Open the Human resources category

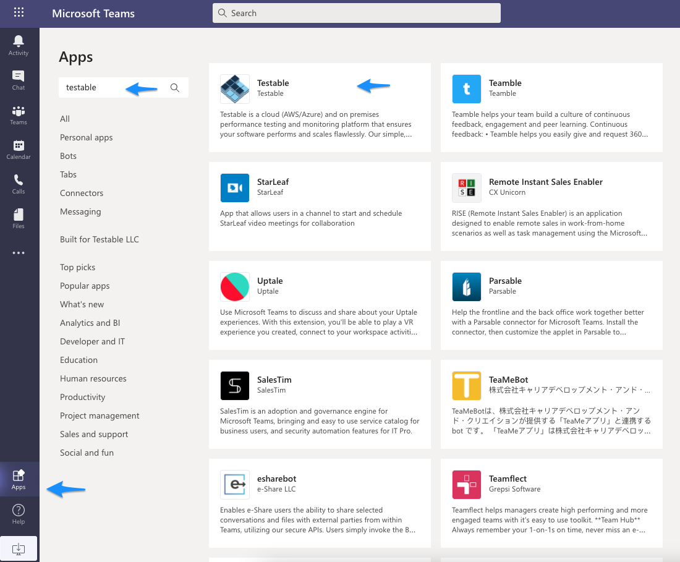(x=93, y=378)
